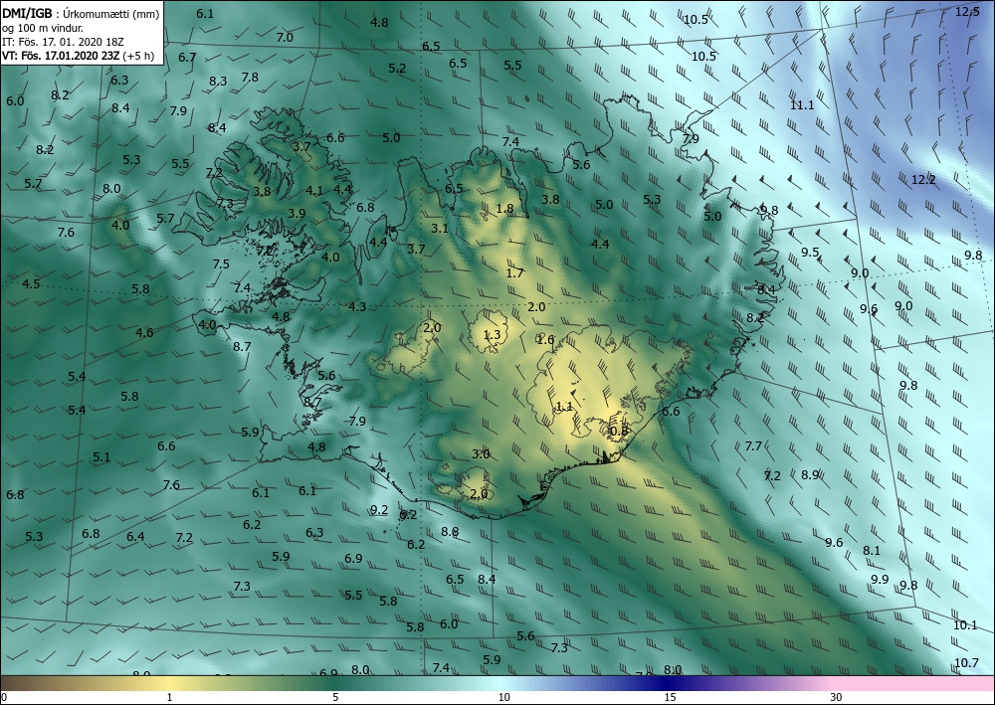Click the map value 9.2
Screen dimensions: 995x705
(x=379, y=510)
